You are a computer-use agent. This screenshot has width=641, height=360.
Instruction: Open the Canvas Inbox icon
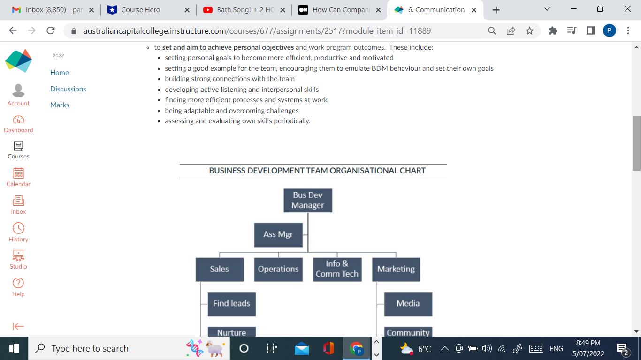[18, 205]
